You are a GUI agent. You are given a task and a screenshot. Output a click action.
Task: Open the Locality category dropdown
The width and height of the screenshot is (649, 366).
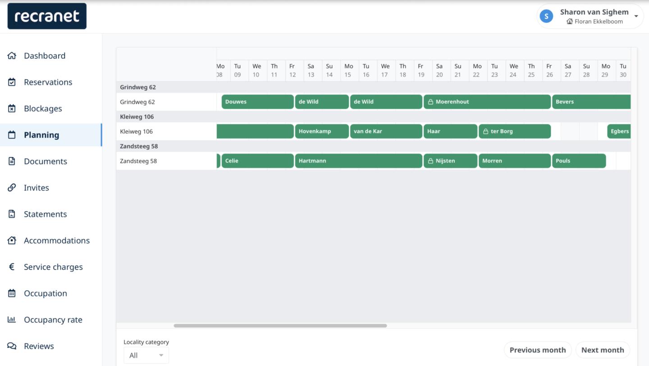coord(146,355)
